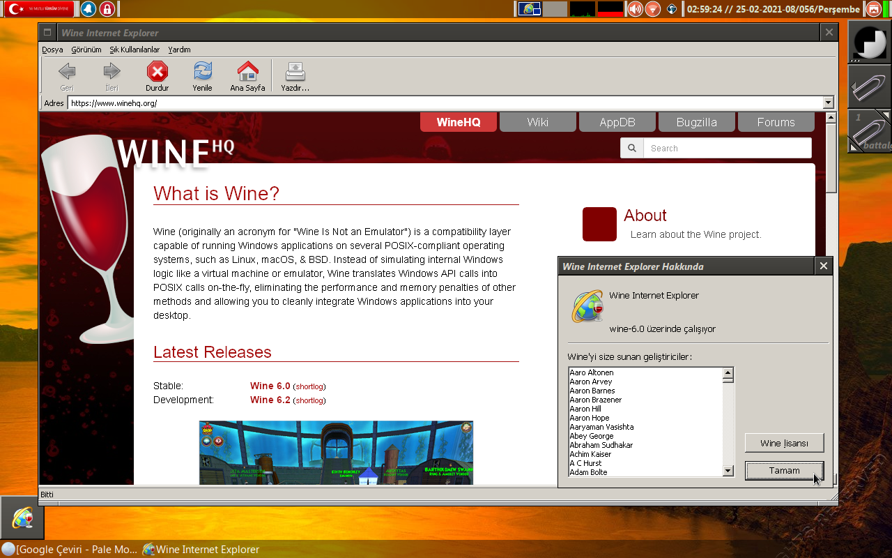This screenshot has width=892, height=558.
Task: Click the magnifier search icon on WineHQ page
Action: tap(632, 148)
